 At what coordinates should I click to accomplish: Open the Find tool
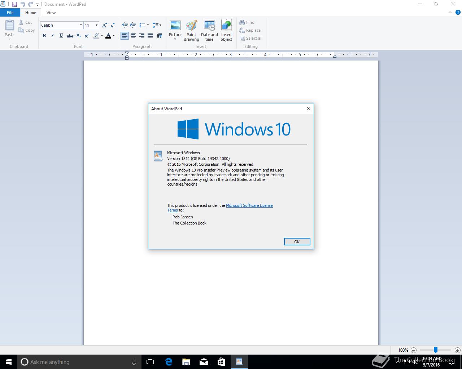click(x=247, y=22)
